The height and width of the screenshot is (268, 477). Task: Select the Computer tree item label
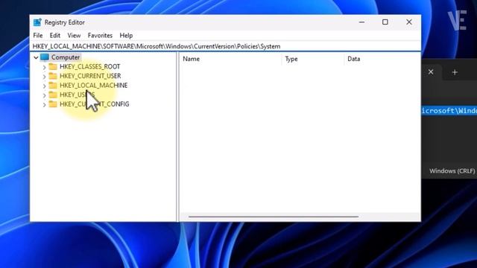click(x=66, y=57)
